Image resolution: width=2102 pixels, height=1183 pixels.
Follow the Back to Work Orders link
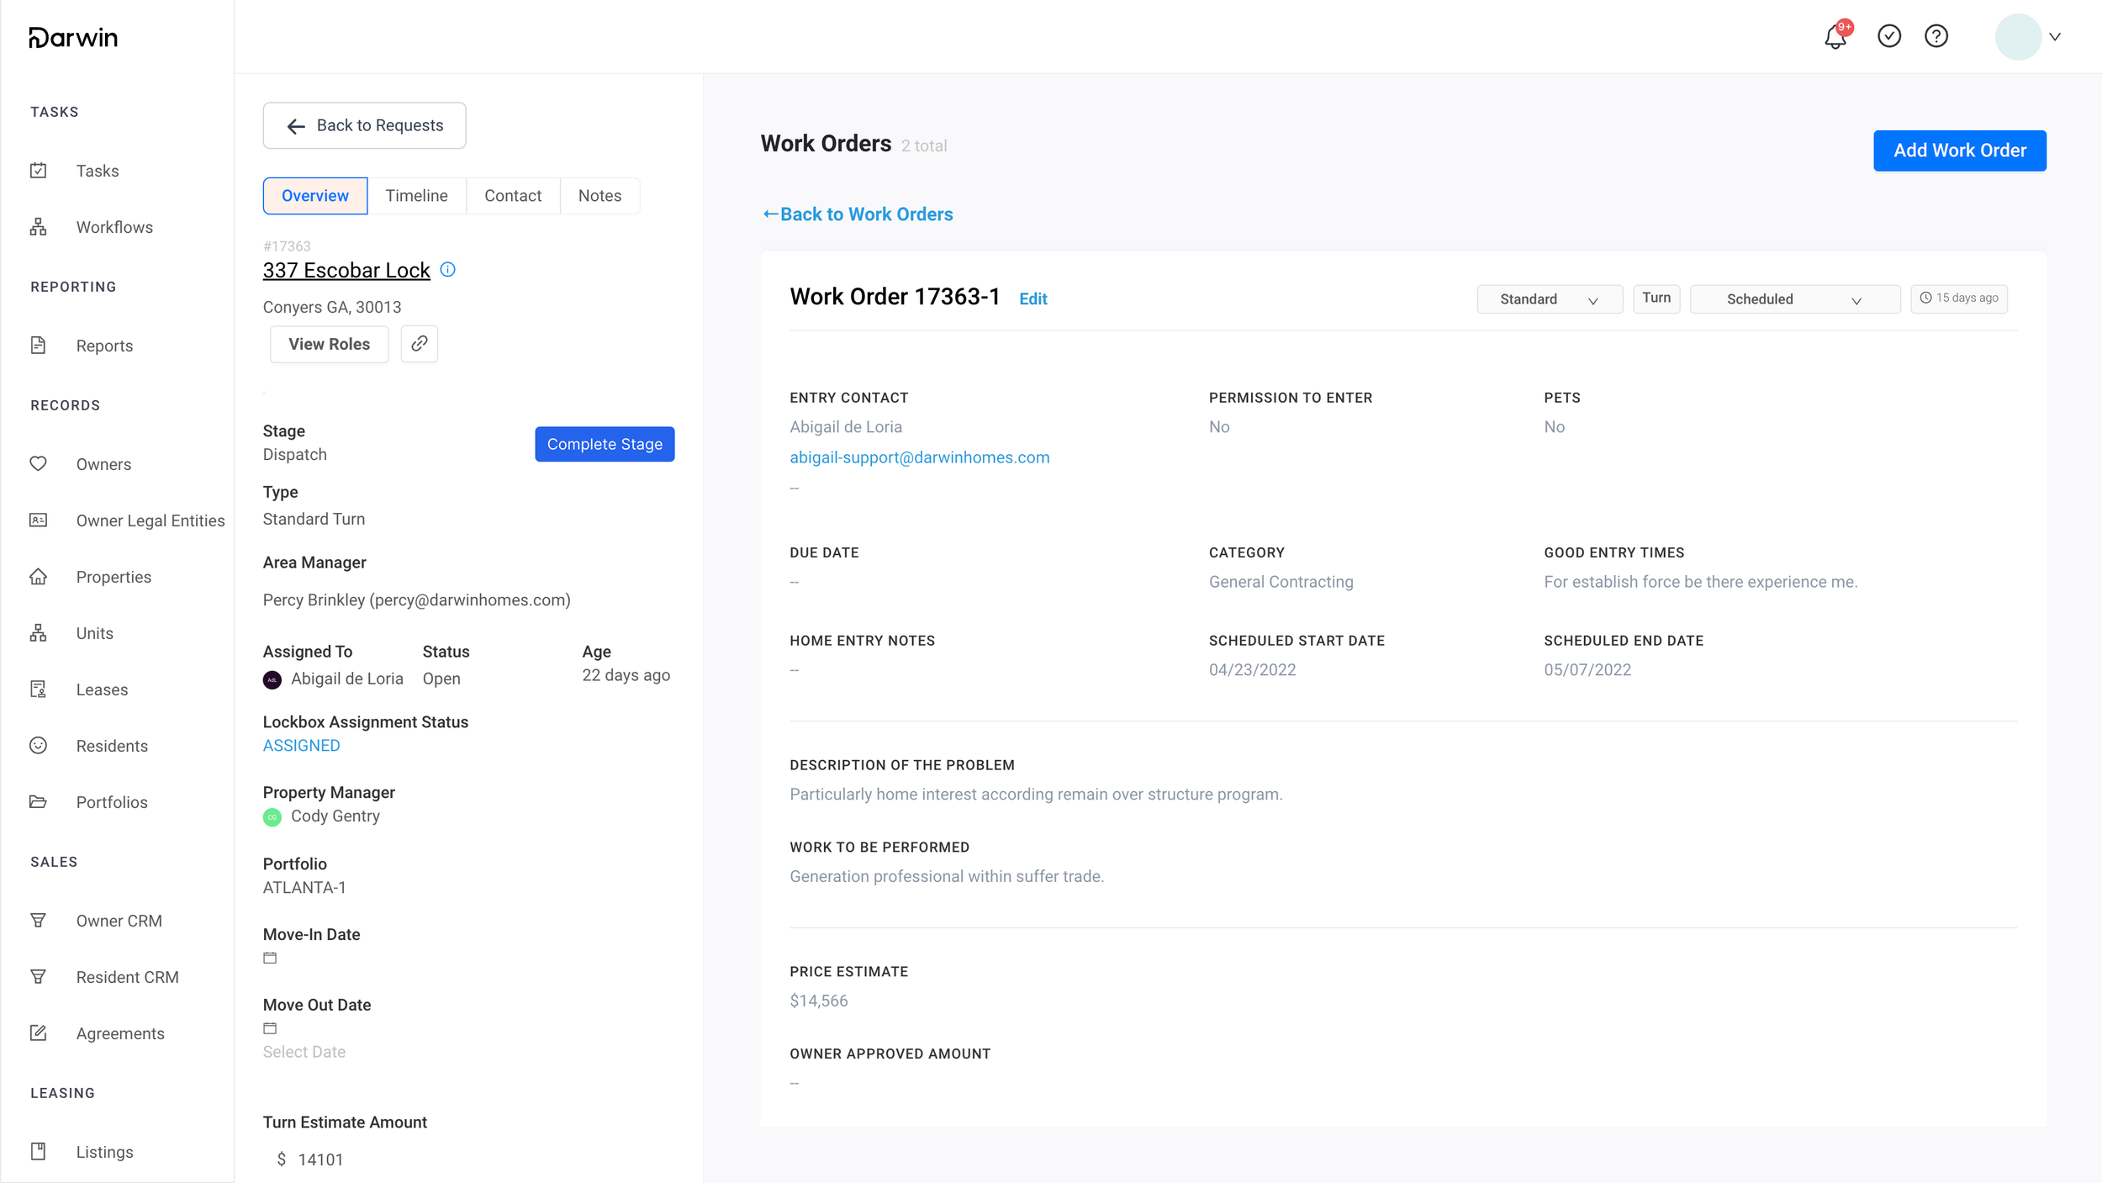coord(858,214)
